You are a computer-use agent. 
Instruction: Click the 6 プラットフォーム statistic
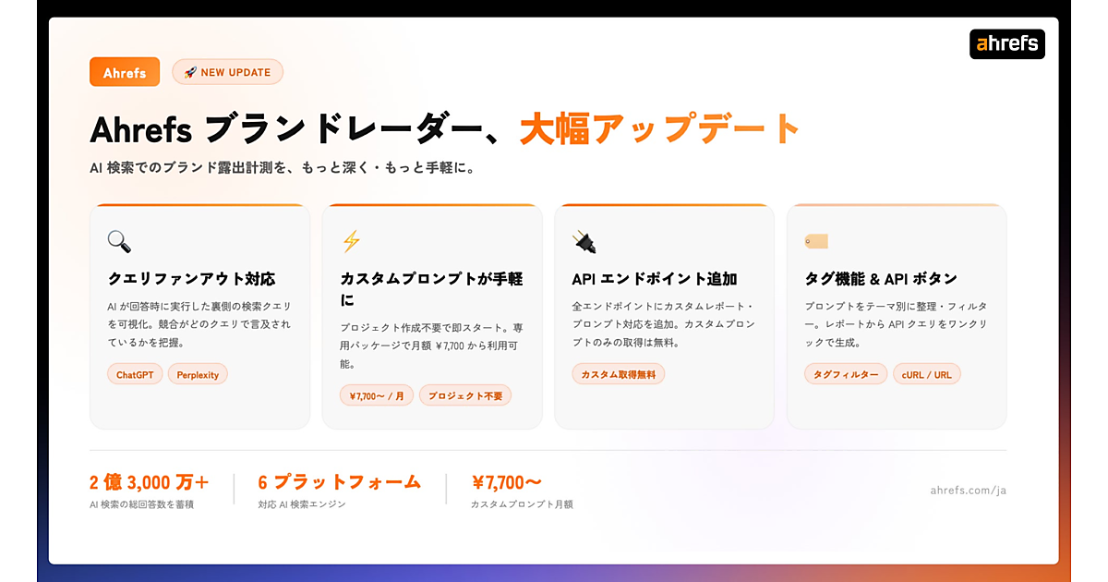pos(340,482)
